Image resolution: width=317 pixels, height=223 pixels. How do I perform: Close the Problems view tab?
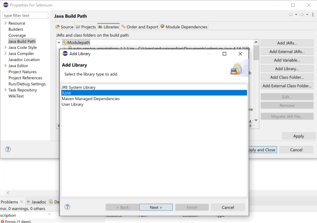21,202
